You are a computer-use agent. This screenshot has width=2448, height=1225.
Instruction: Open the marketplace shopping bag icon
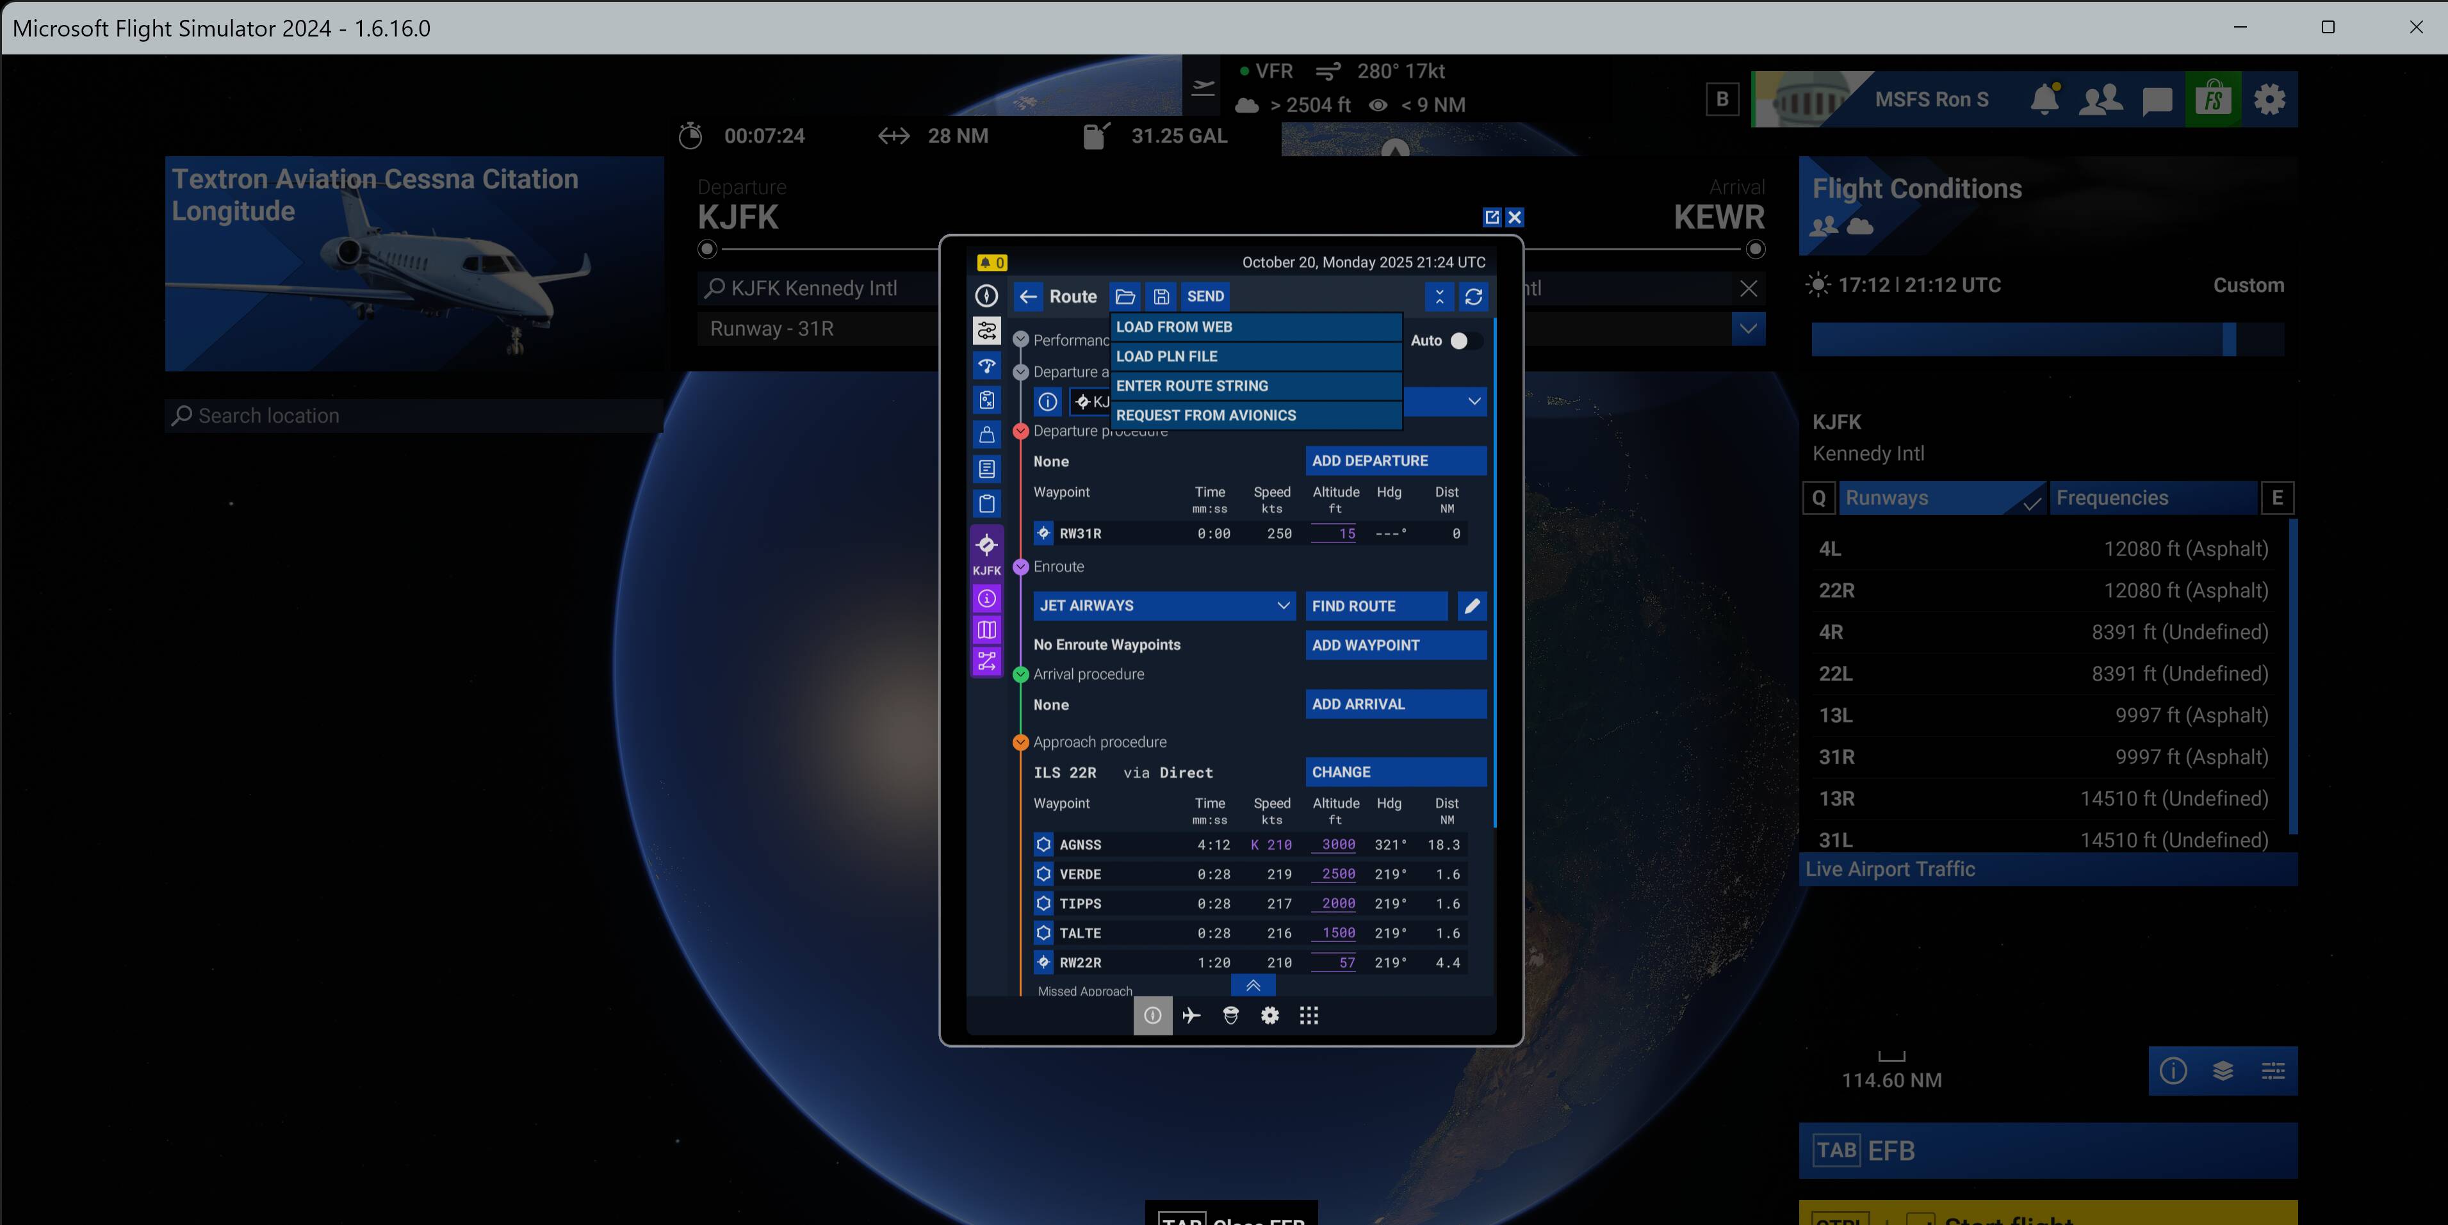(x=2214, y=99)
